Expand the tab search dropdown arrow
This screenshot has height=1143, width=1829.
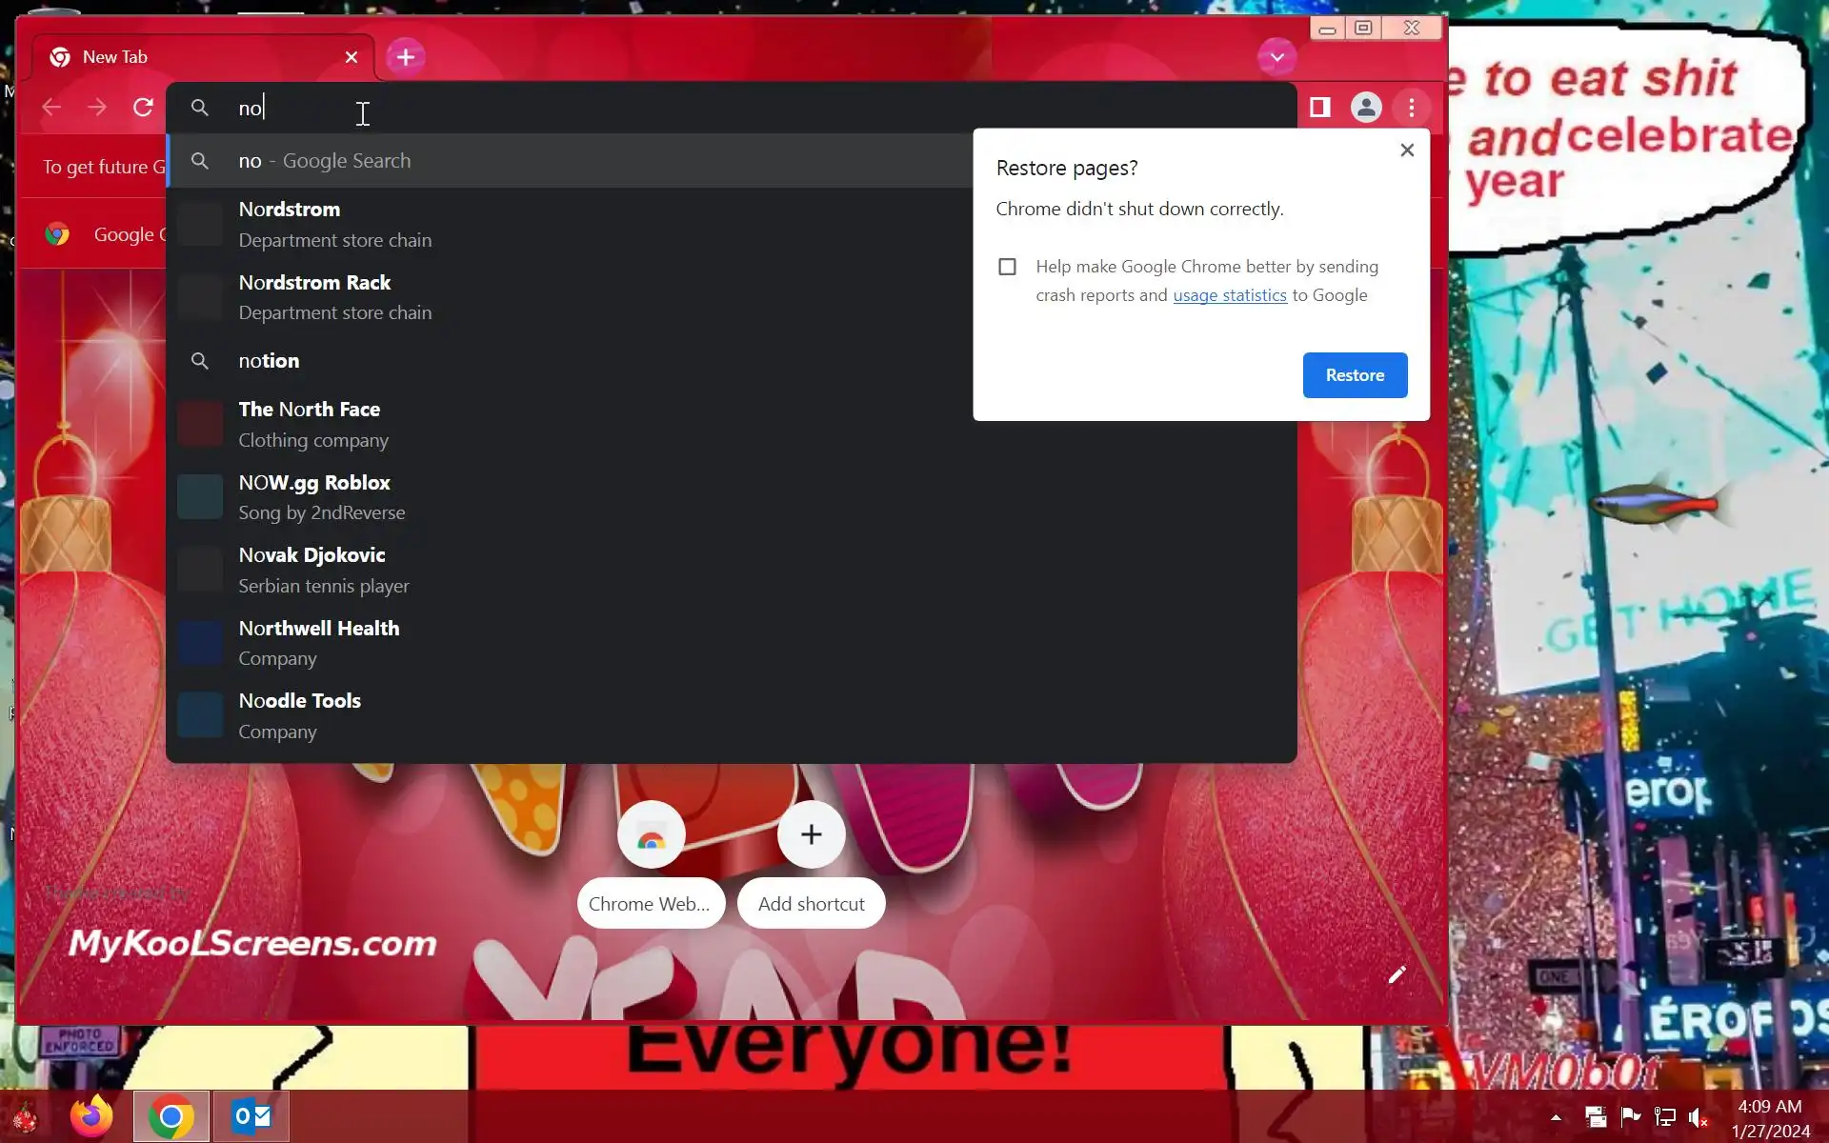pos(1276,57)
